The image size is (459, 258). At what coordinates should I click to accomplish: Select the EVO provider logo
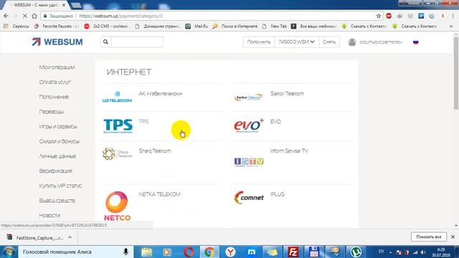point(249,125)
